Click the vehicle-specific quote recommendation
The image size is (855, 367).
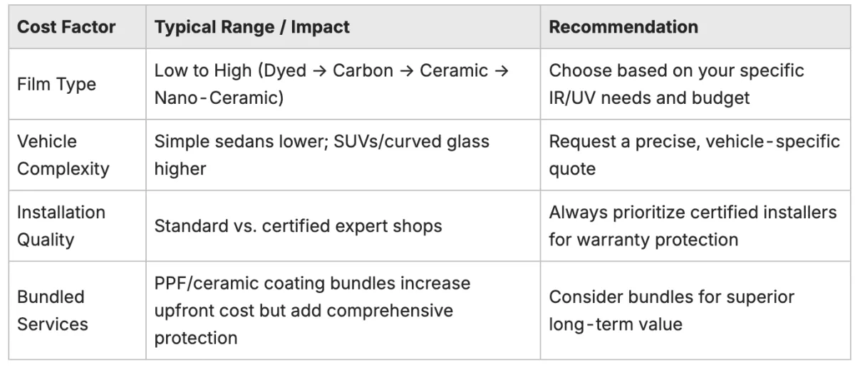pyautogui.click(x=695, y=155)
